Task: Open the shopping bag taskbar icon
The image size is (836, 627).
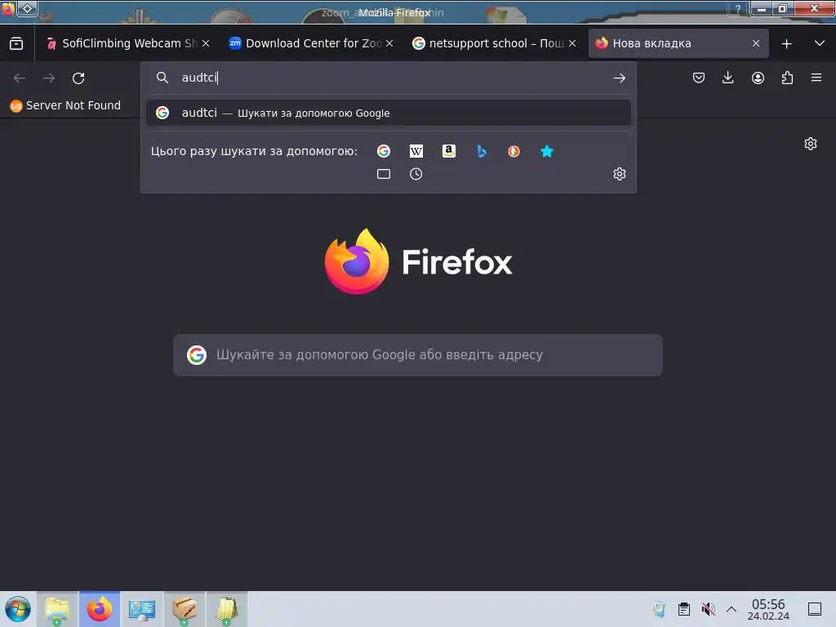Action: 227,609
